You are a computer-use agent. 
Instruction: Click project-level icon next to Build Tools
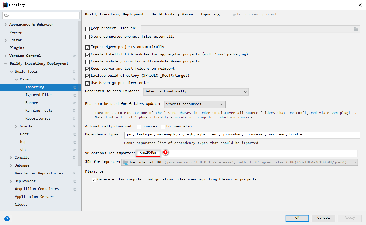click(x=75, y=72)
